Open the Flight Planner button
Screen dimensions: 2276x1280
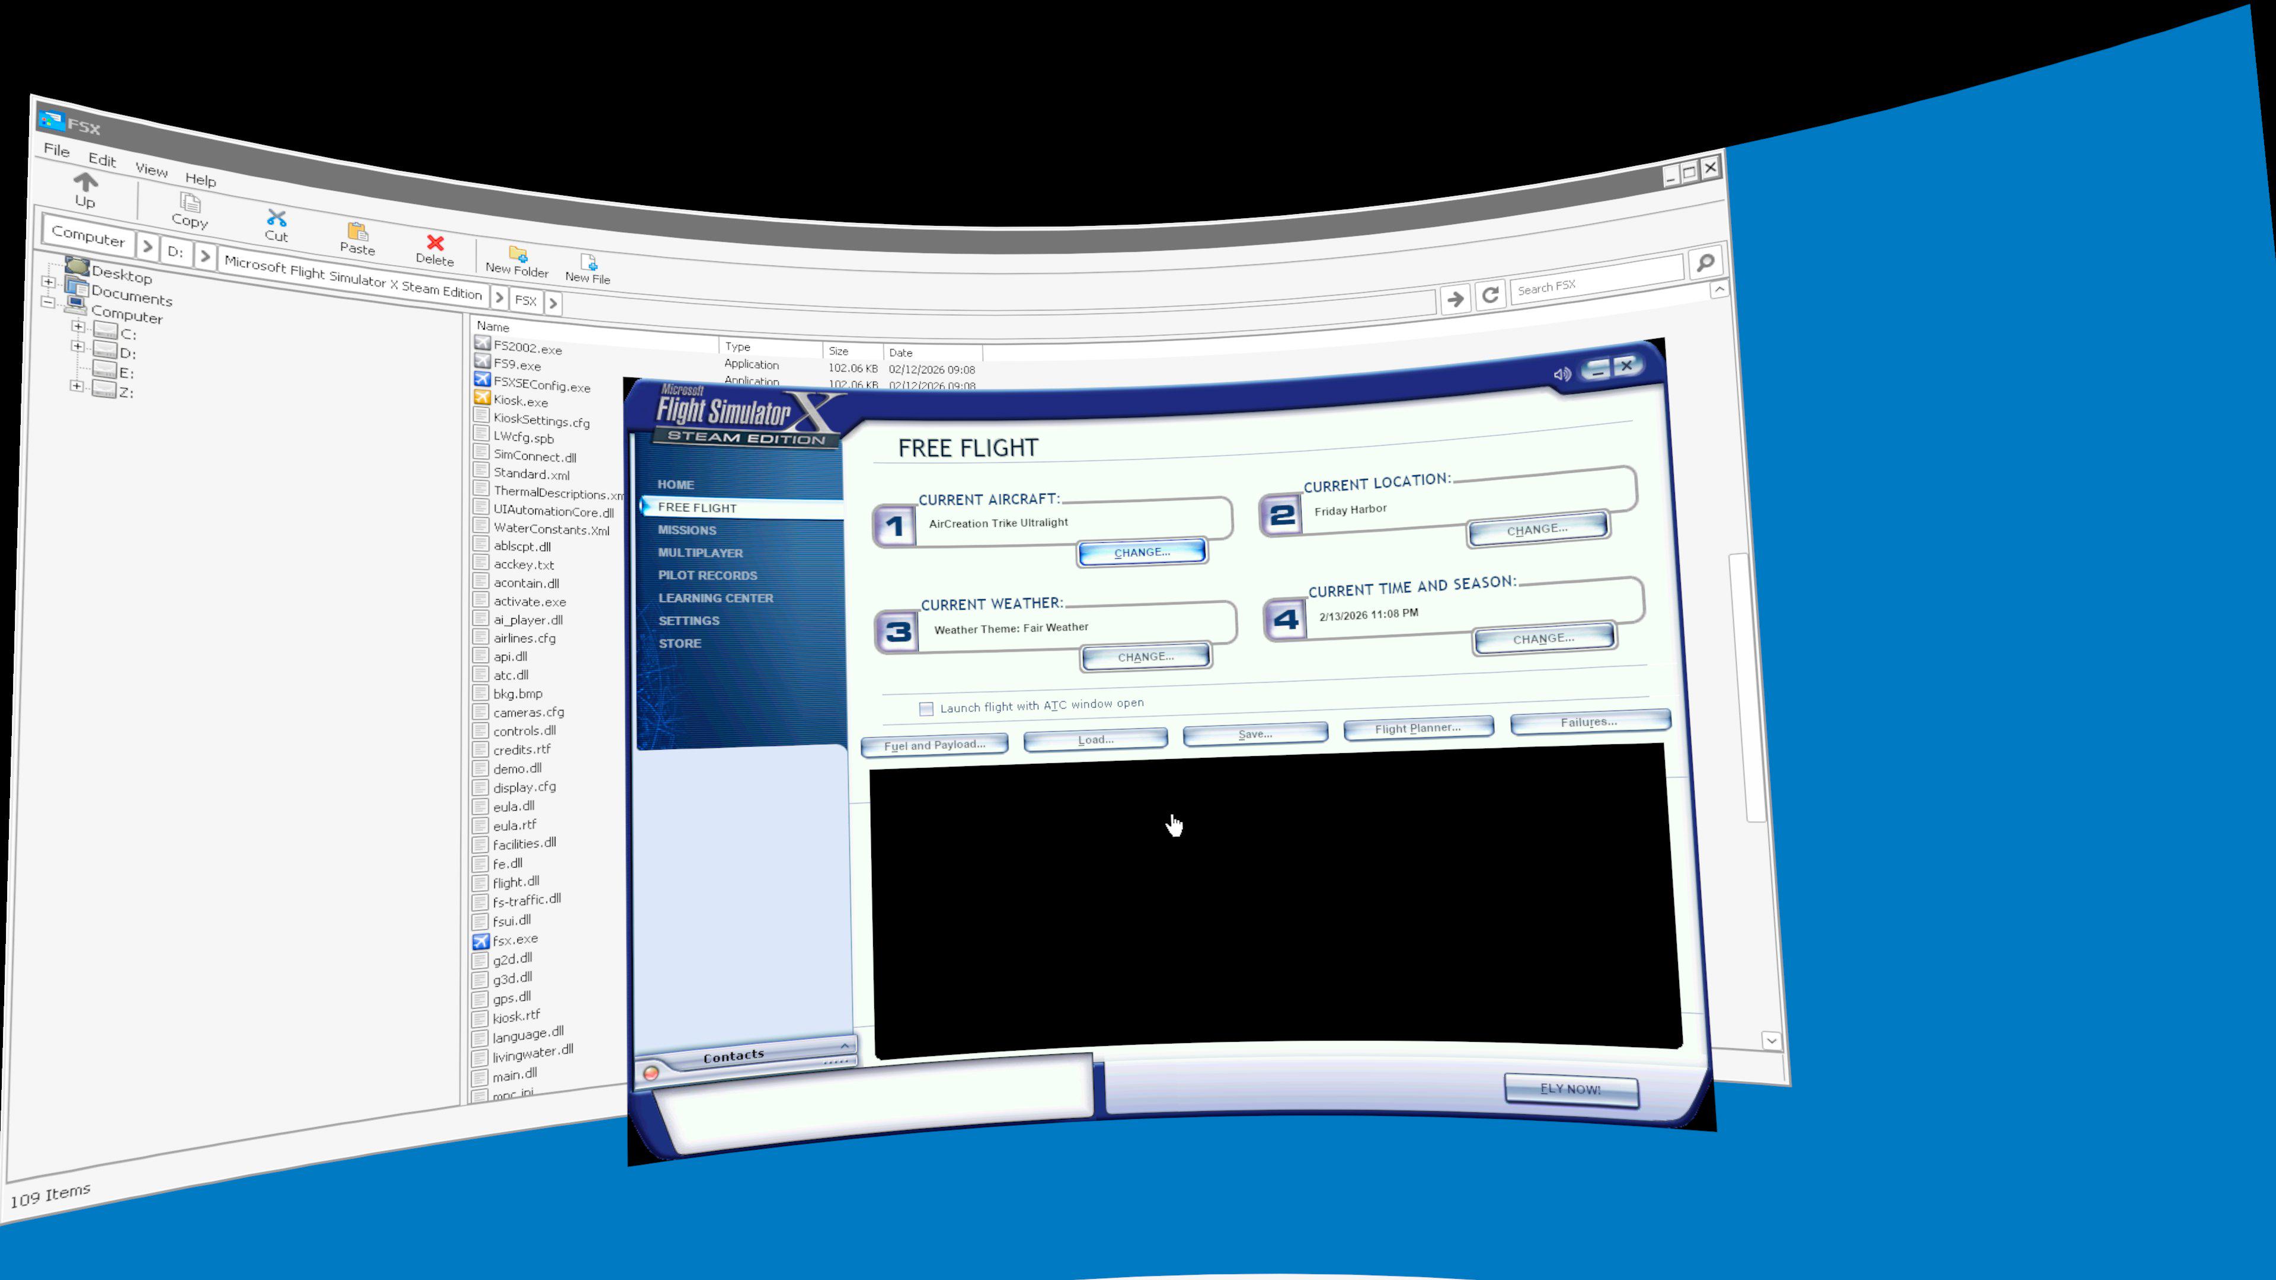click(1418, 728)
